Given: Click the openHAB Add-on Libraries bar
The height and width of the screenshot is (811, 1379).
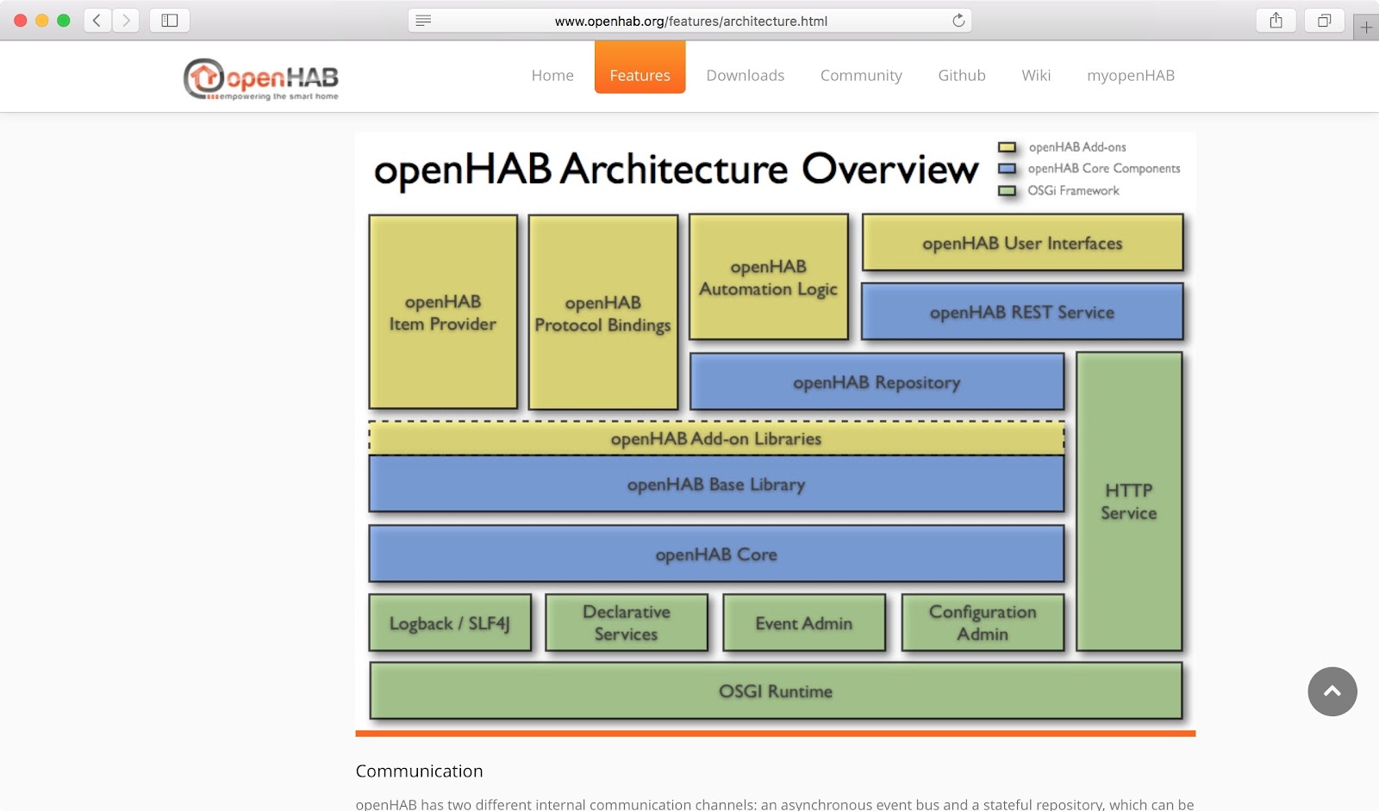Looking at the screenshot, I should pyautogui.click(x=716, y=438).
